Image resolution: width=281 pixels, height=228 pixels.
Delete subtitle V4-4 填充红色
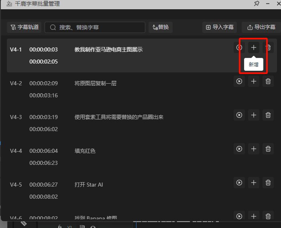[268, 149]
